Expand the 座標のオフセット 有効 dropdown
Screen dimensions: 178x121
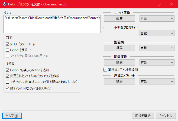pyautogui.click(x=157, y=81)
